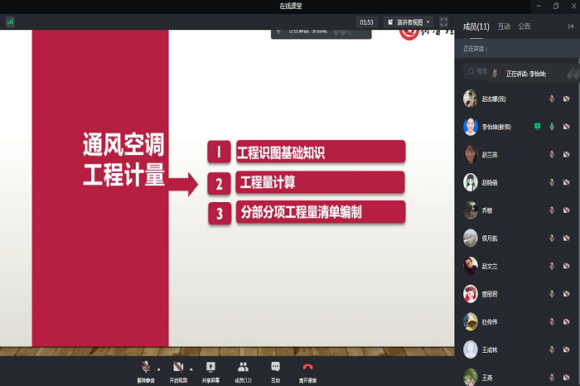Toggle 赵志娜's muted microphone icon
The width and height of the screenshot is (580, 386).
pos(552,99)
